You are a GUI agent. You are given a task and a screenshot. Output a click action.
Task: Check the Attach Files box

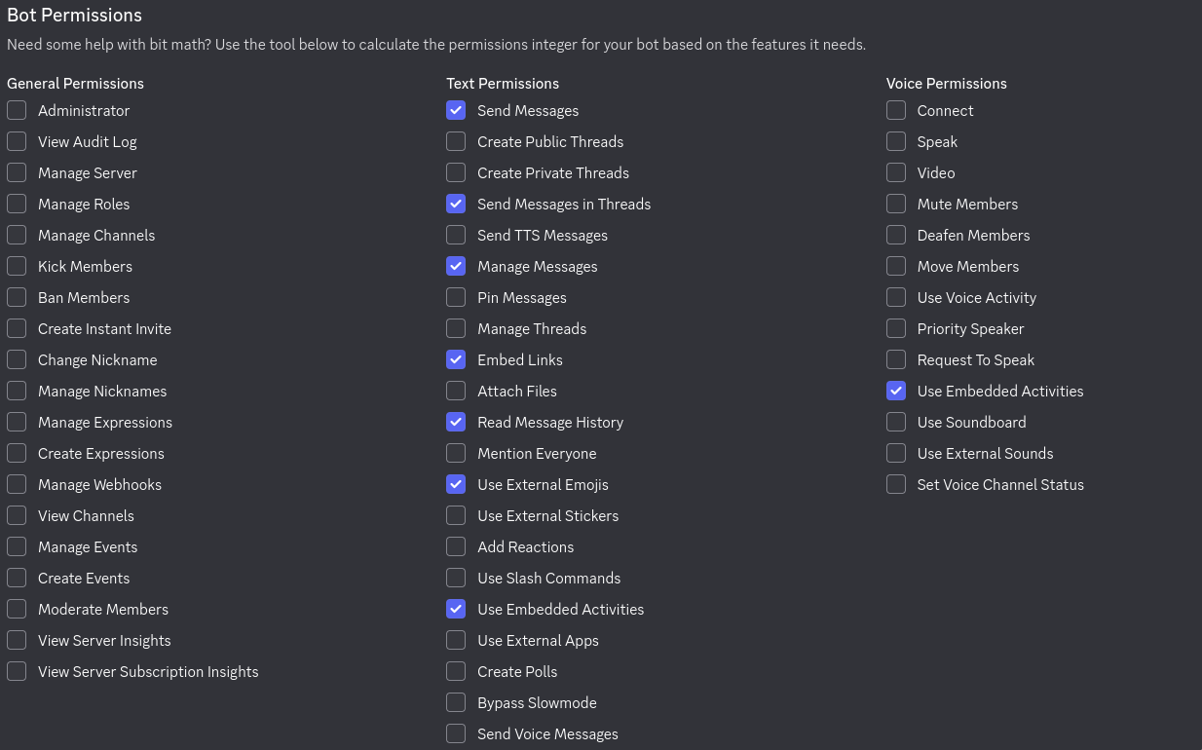coord(456,391)
